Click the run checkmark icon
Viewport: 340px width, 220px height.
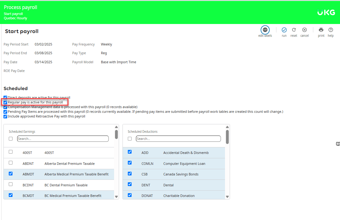(x=284, y=30)
